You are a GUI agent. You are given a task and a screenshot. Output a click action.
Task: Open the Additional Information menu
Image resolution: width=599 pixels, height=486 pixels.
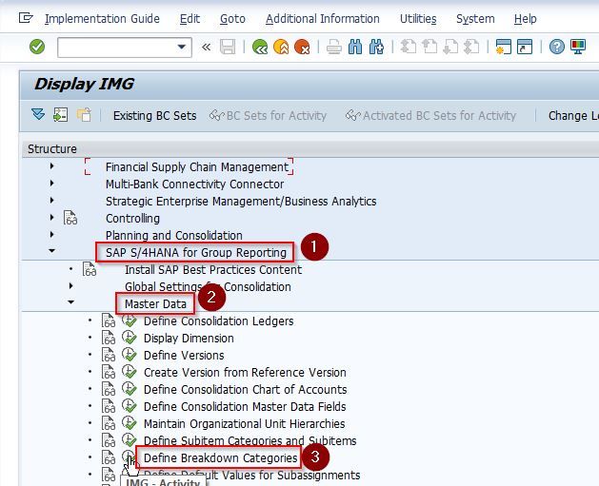coord(323,19)
